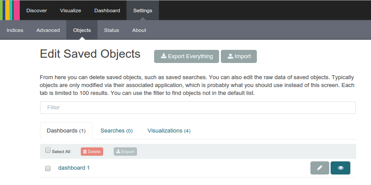Viewport: 371px width, 185px height.
Task: Switch to the Searches (0) tab
Action: pyautogui.click(x=116, y=131)
